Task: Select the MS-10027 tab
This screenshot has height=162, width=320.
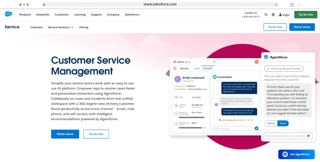Action: 208,68
